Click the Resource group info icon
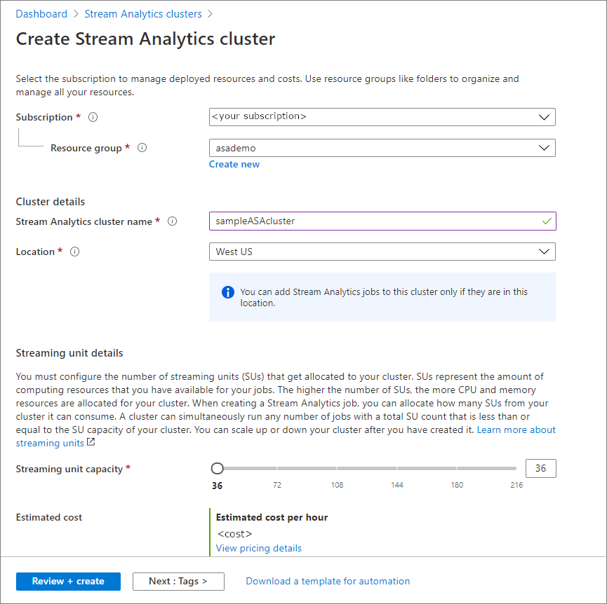Screen dimensions: 607x604 pyautogui.click(x=142, y=148)
